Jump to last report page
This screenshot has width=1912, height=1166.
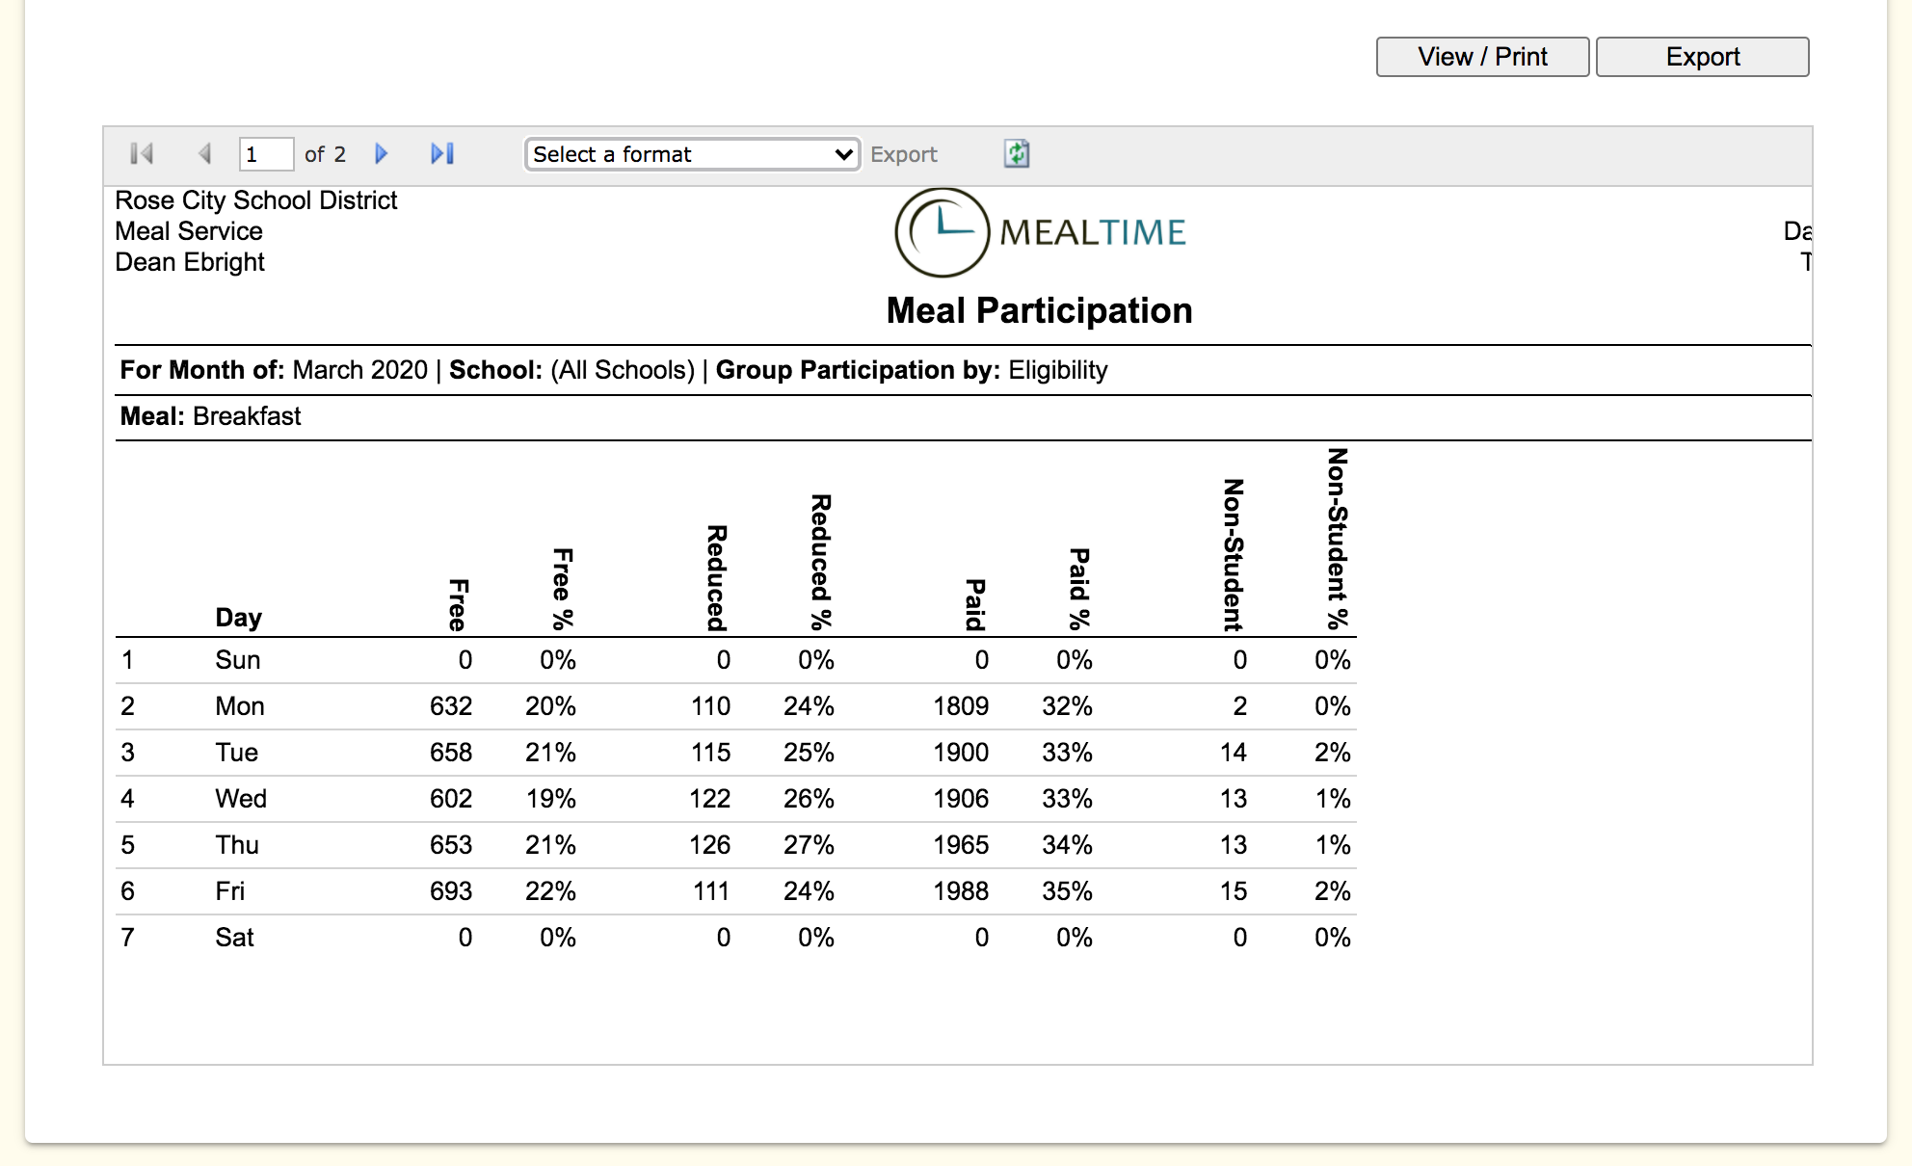(442, 154)
